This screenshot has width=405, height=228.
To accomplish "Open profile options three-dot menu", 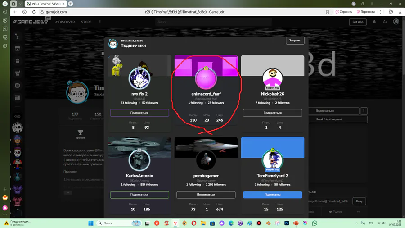I will click(x=364, y=111).
